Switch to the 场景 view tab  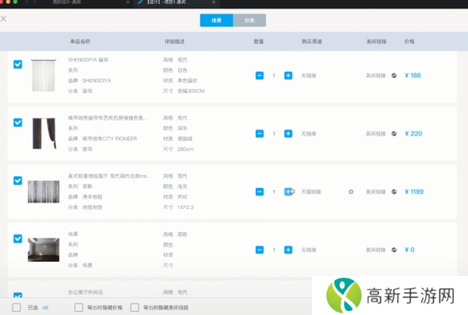[216, 20]
